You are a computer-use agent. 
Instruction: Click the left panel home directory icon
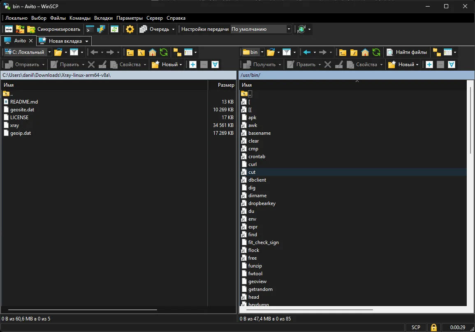153,52
